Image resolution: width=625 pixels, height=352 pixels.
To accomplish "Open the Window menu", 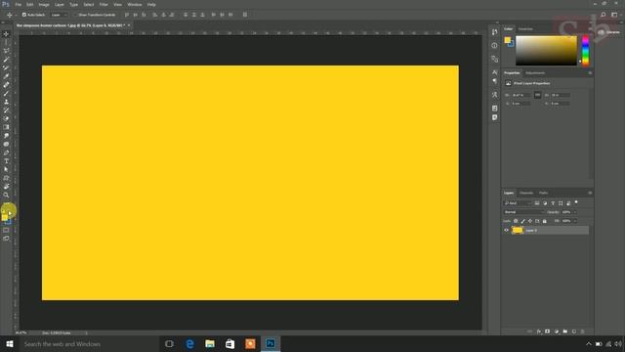I will point(135,4).
